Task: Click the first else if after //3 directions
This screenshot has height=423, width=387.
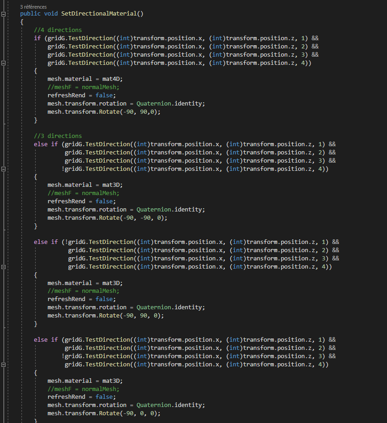Action: tap(46, 144)
